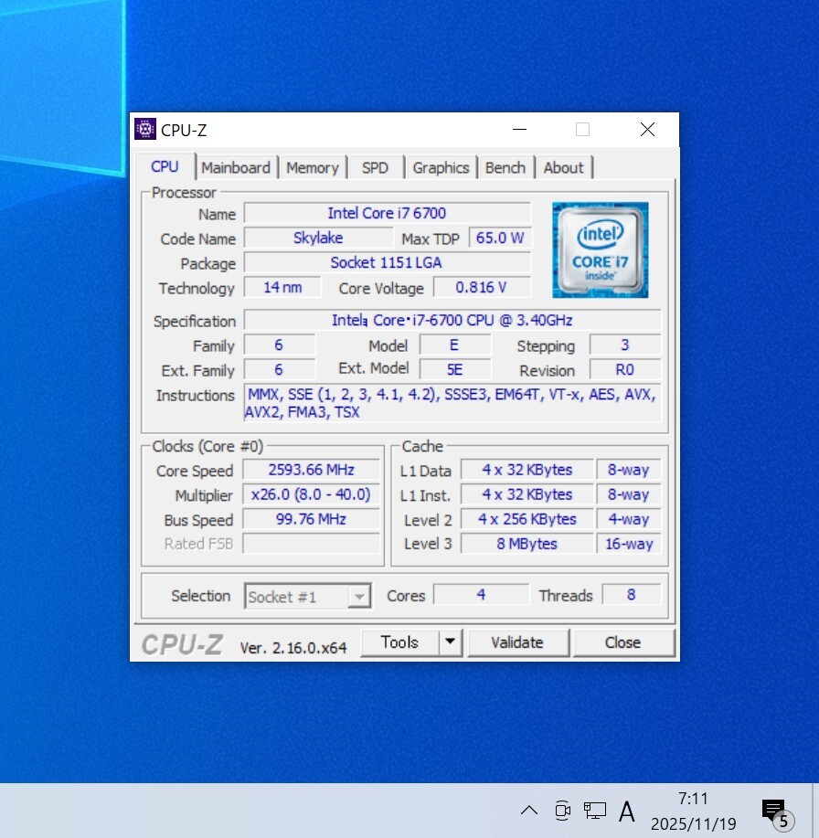This screenshot has height=838, width=819.
Task: Open the Memory tab
Action: tap(312, 167)
